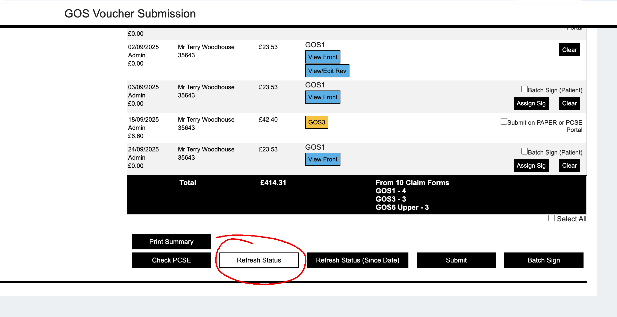617x317 pixels.
Task: Enable Batch Sign (Patient) for 03/09/2025 claim
Action: [x=524, y=89]
